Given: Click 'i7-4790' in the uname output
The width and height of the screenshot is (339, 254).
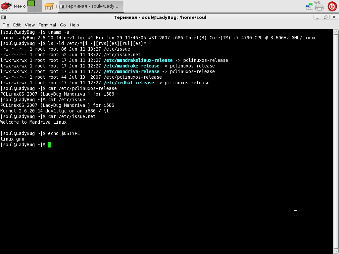Looking at the screenshot, I should coord(243,38).
